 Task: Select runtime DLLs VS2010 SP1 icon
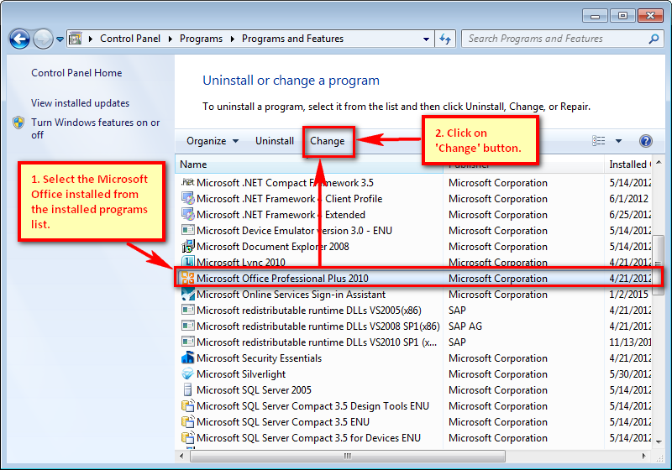187,342
